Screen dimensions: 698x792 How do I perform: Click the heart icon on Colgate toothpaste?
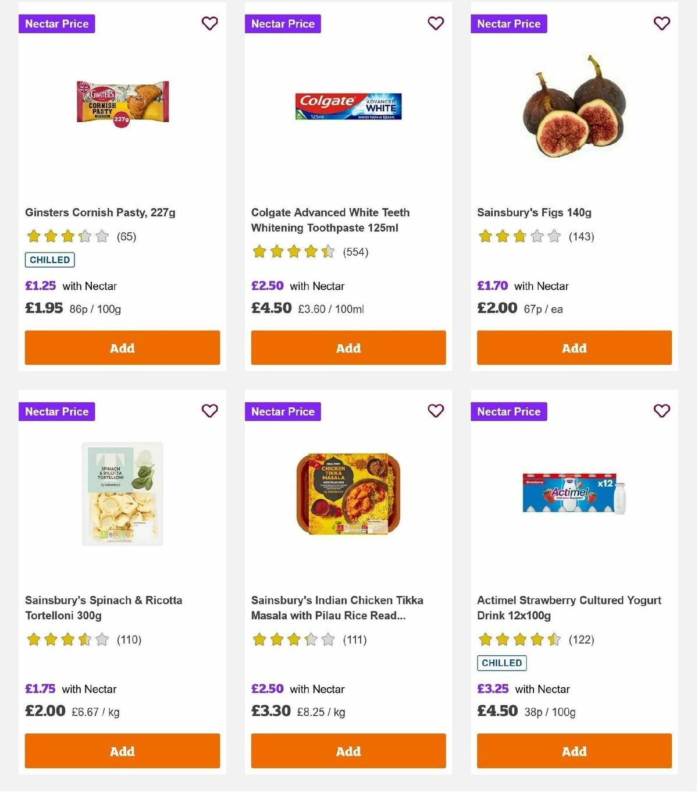(436, 23)
